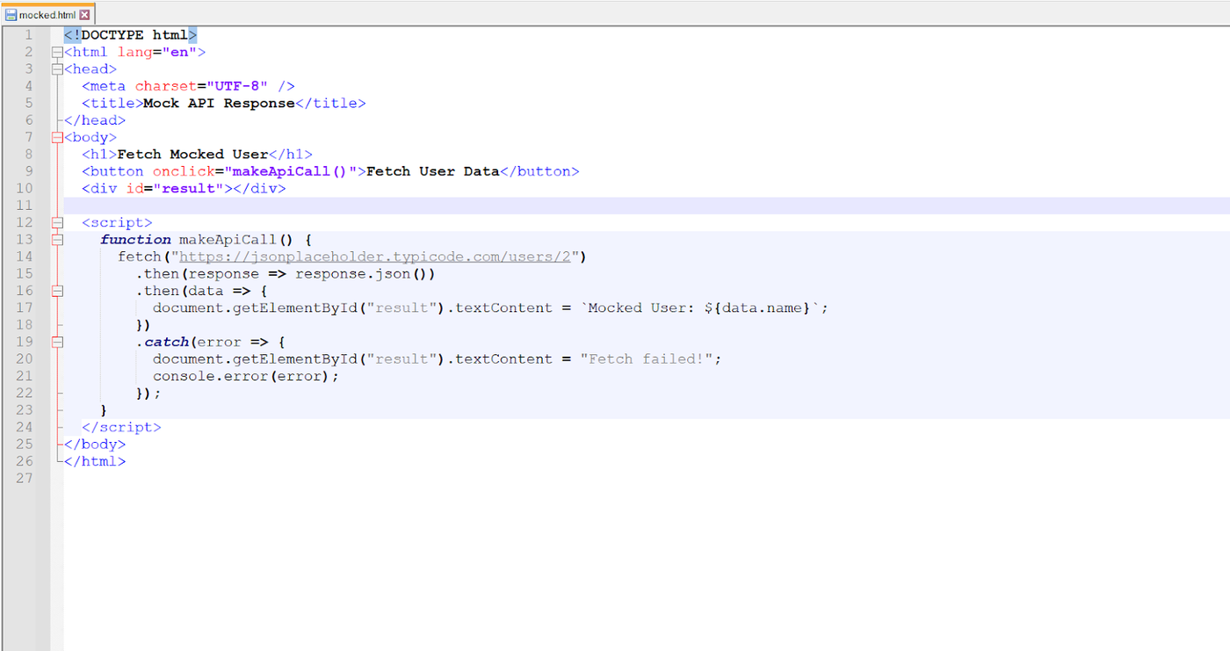
Task: Collapse the body fold marker on line 7
Action: pos(57,137)
